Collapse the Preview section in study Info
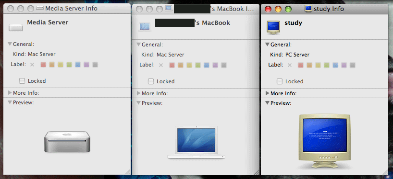 pos(267,102)
